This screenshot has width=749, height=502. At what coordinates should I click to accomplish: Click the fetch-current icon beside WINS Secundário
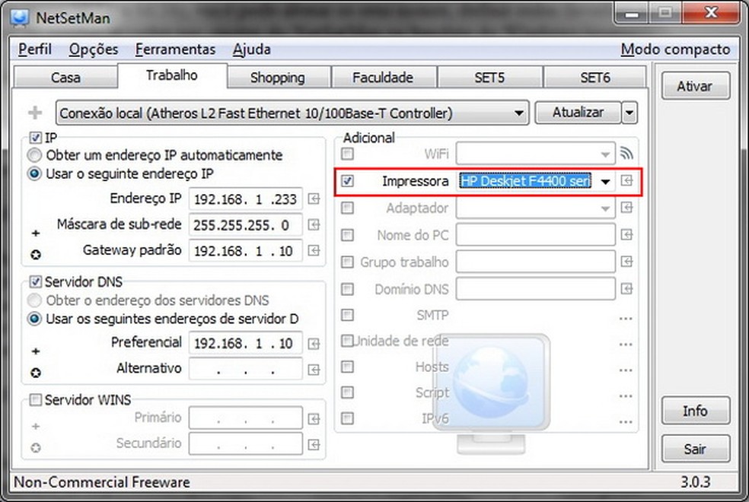[314, 445]
